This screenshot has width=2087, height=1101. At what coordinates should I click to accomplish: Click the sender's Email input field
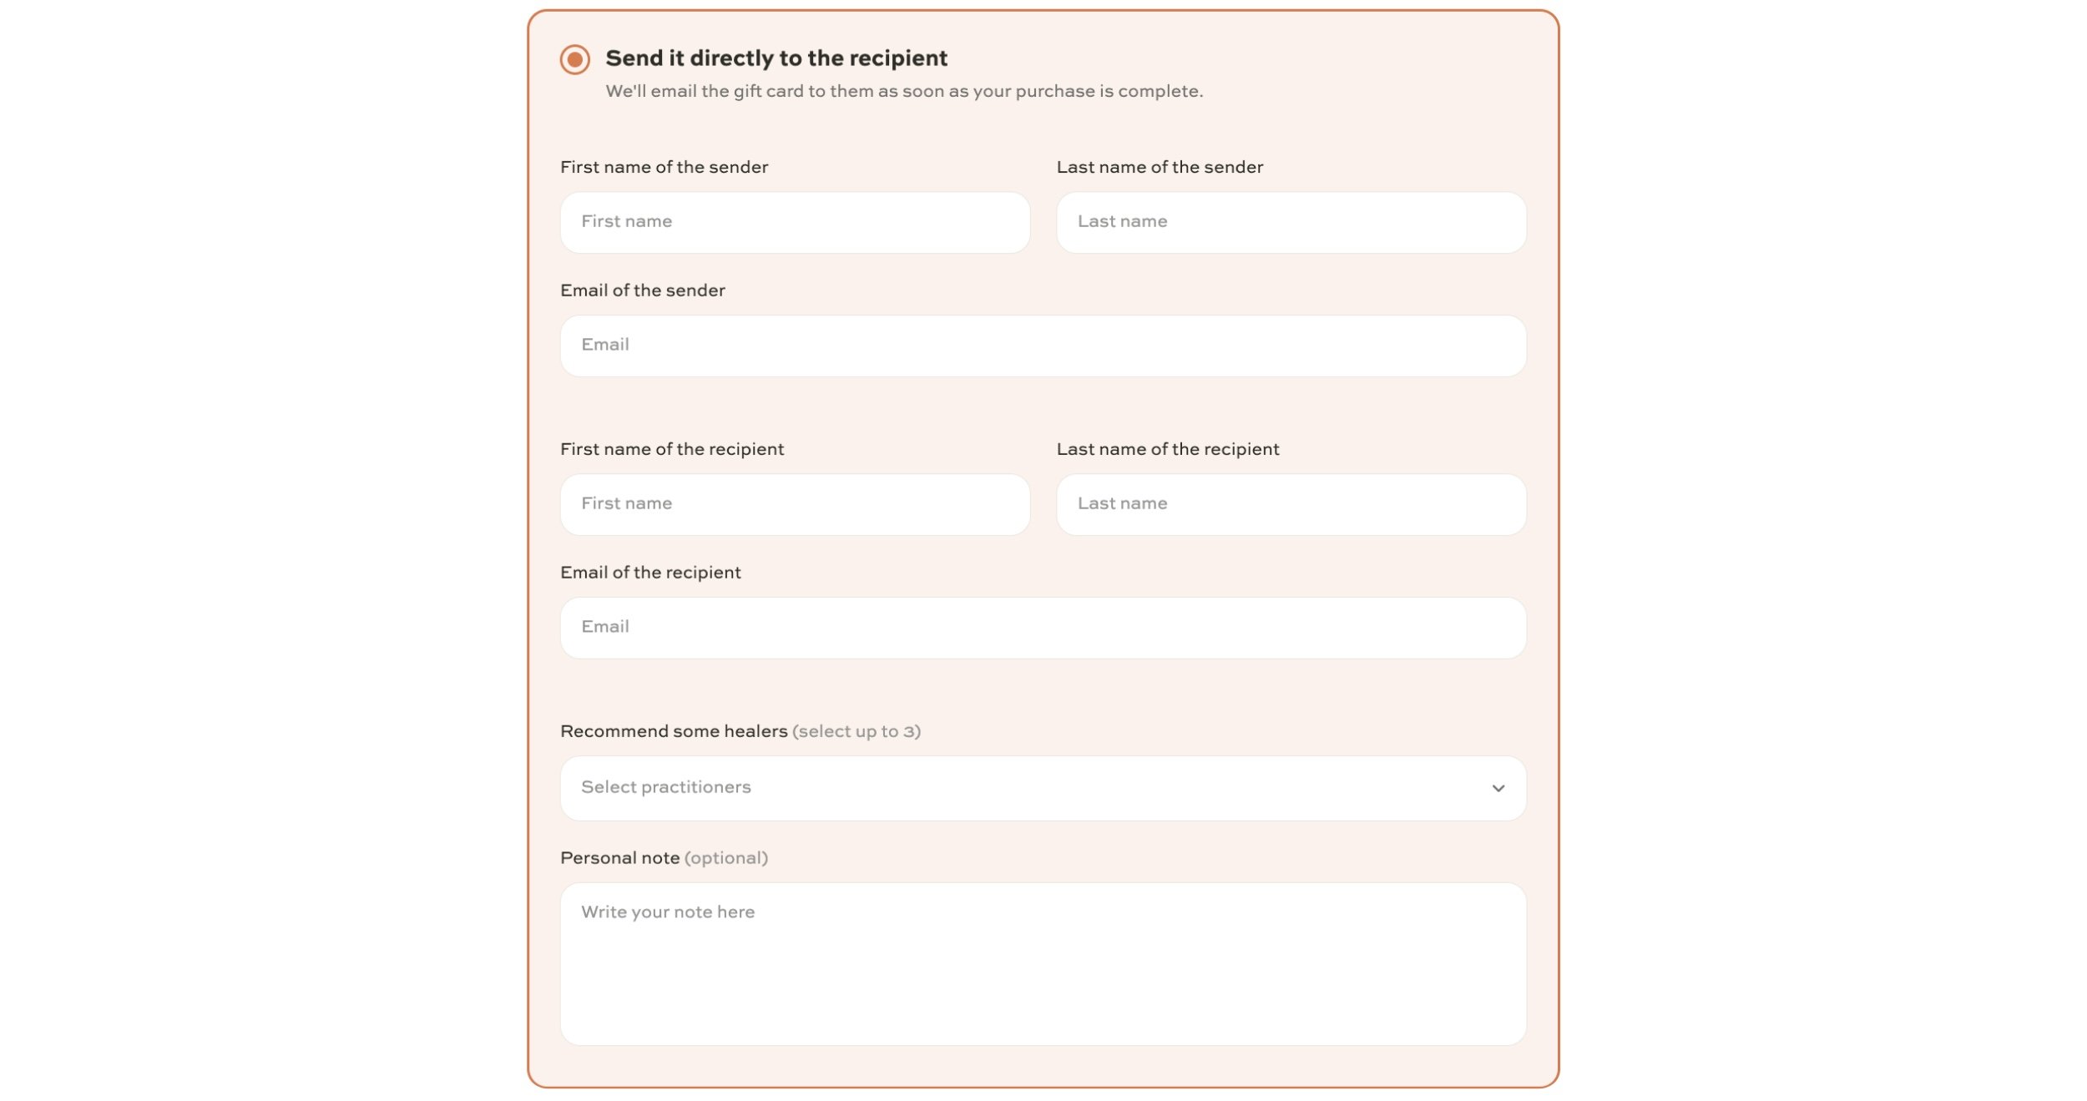1043,346
